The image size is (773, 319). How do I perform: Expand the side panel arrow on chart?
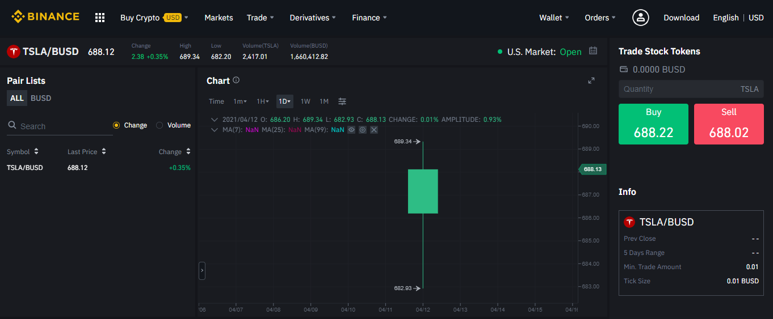coord(202,271)
